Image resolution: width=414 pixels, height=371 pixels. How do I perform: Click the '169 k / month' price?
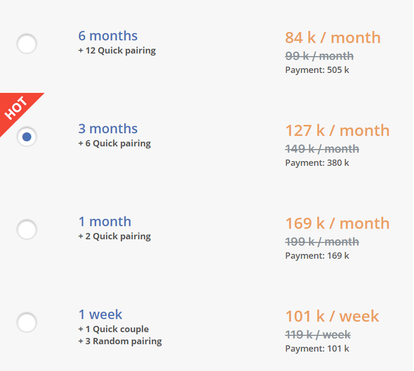(337, 224)
